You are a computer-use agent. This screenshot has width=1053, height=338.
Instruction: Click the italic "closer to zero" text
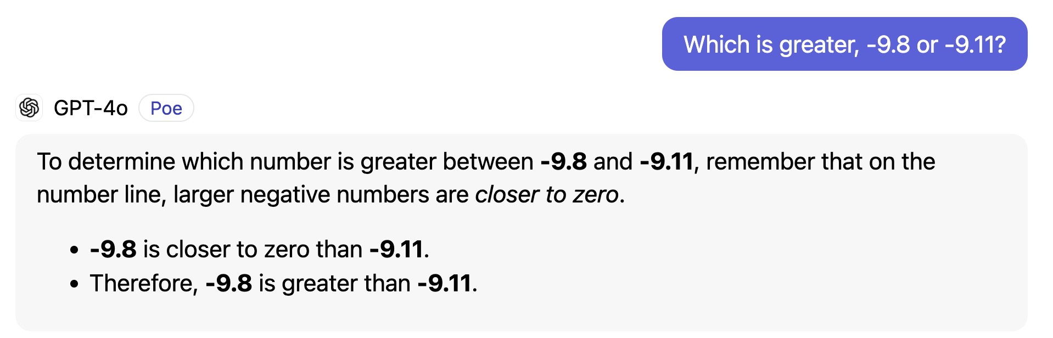[546, 195]
